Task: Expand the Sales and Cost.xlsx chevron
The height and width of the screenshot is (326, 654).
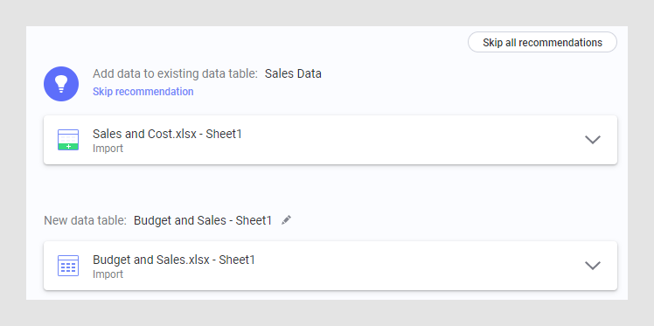Action: point(593,140)
